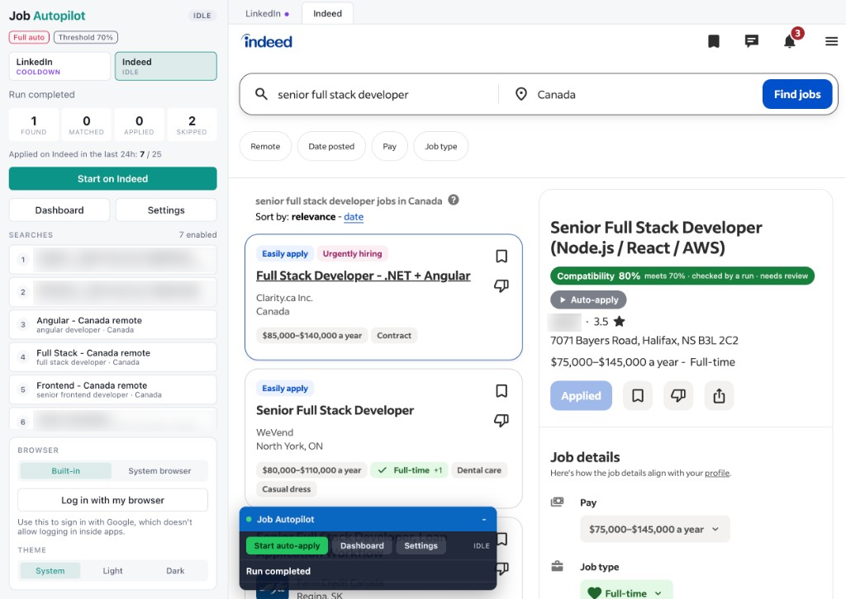Click Log in with my browser

tap(112, 500)
